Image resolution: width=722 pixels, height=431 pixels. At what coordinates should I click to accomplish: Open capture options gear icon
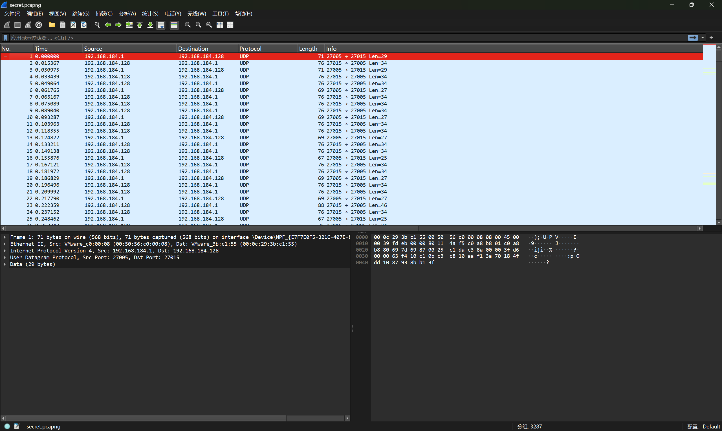[39, 25]
